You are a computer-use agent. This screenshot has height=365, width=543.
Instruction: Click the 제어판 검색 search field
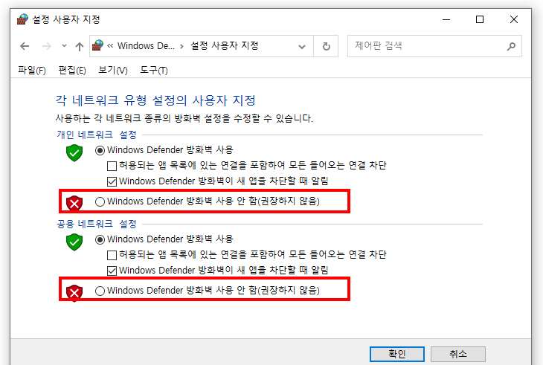click(x=434, y=46)
